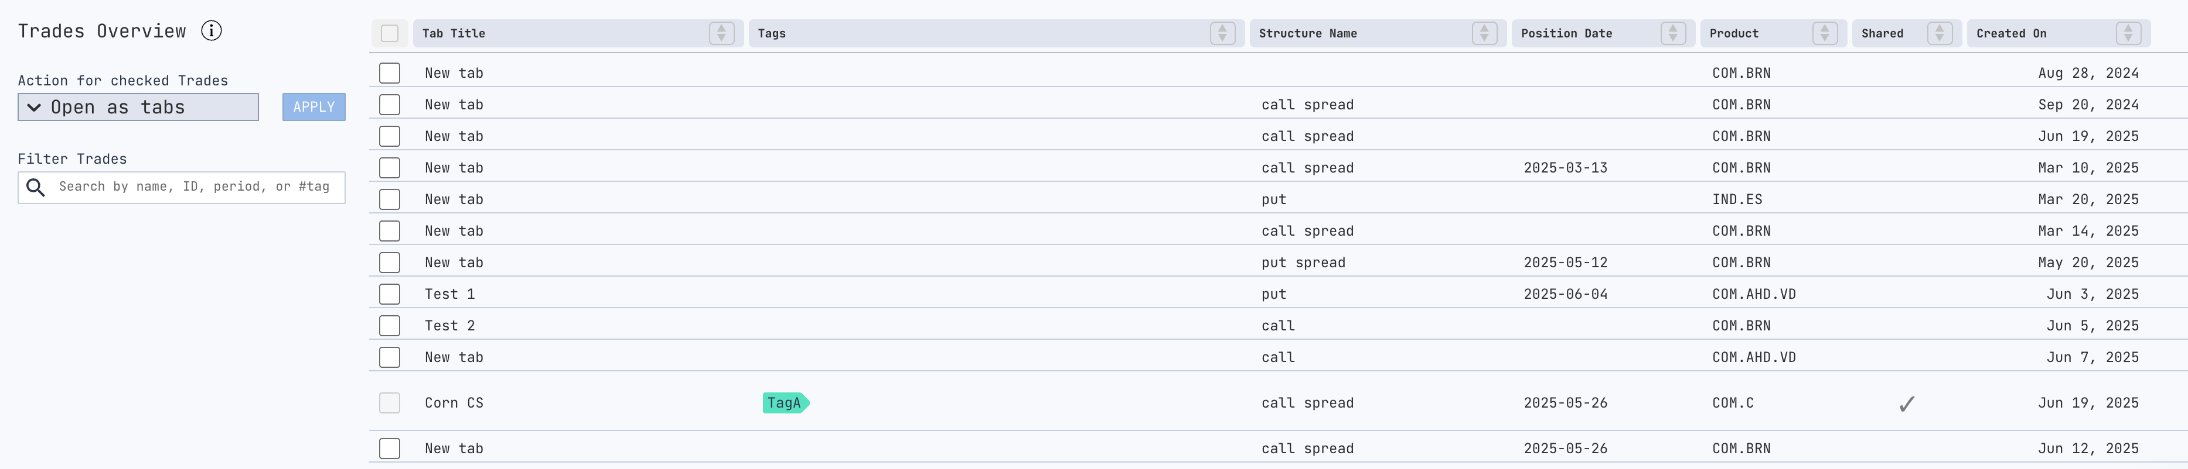The image size is (2188, 469).
Task: Sort the Product column using its icon
Action: tap(1825, 33)
